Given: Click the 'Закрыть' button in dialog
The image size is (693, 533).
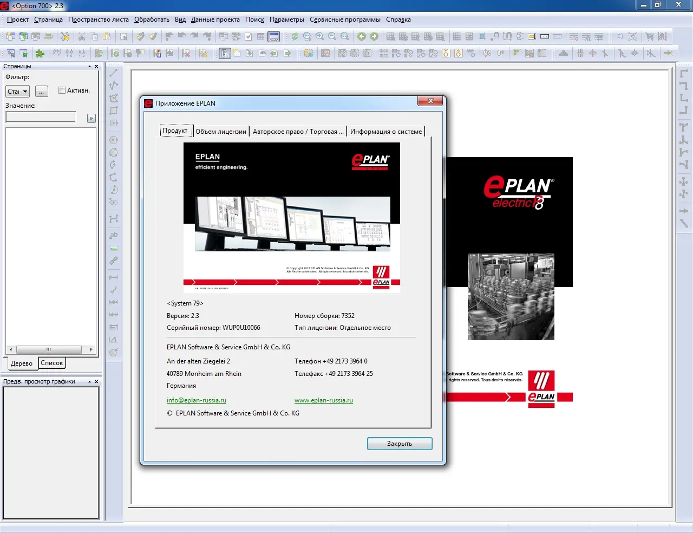Looking at the screenshot, I should point(400,444).
